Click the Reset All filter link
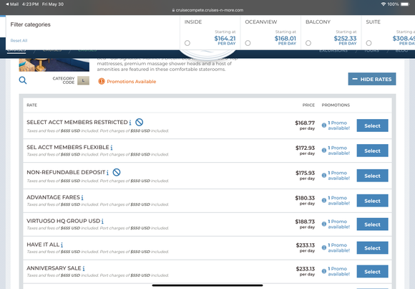Viewport: 415px width, 289px height. pos(19,41)
